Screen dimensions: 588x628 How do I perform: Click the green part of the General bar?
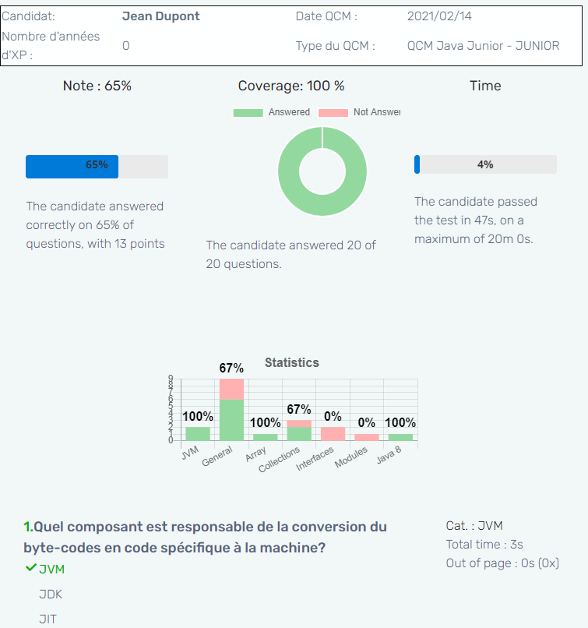tap(231, 421)
